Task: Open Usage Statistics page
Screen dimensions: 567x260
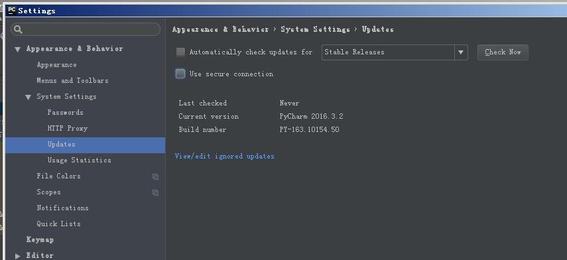Action: coord(79,161)
